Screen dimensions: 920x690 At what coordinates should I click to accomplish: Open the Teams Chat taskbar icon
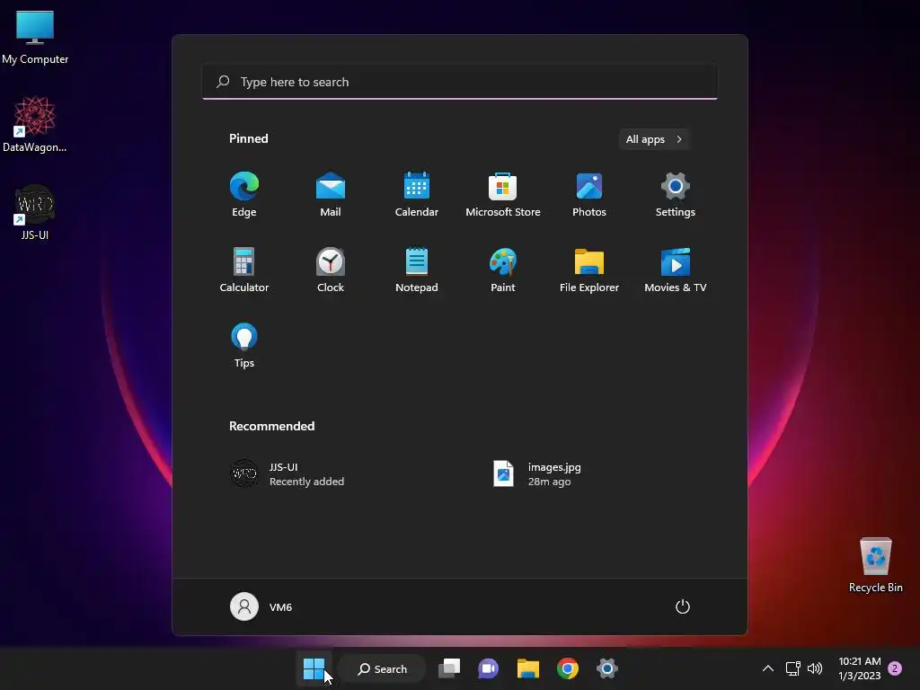pyautogui.click(x=488, y=668)
